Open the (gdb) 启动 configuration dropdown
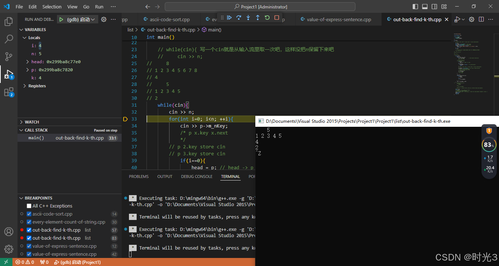The height and width of the screenshot is (266, 499). 81,19
